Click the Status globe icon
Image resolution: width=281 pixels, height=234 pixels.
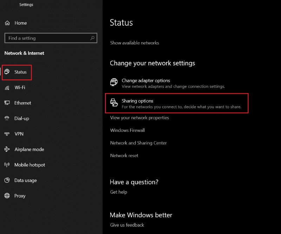coord(8,72)
